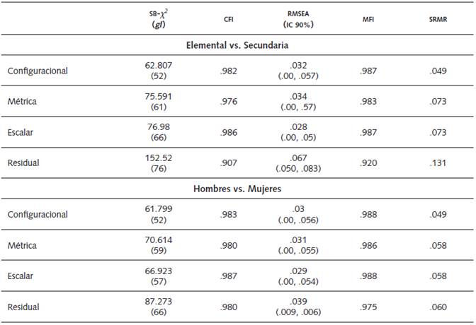This screenshot has width=476, height=325.
Task: Click the Configuracional label under Hombres vs. Mujeres
Action: pos(38,215)
